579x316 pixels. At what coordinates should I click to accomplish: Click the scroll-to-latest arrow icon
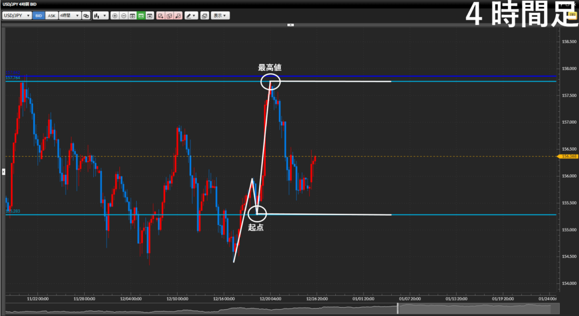[150, 16]
